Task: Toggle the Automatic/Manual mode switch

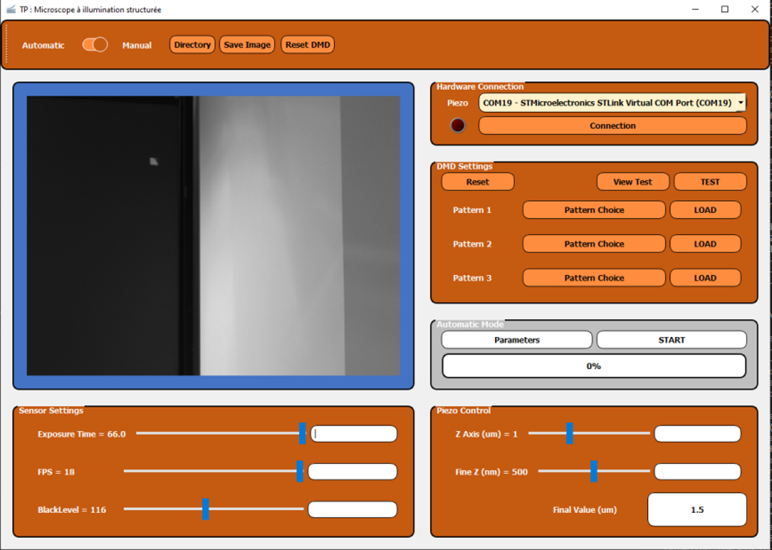Action: [x=95, y=45]
